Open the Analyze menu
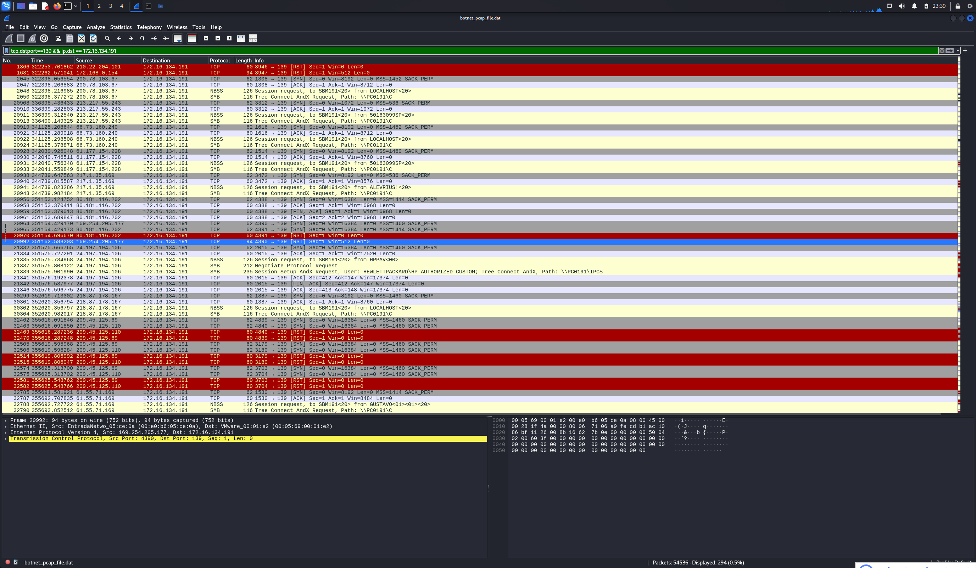Image resolution: width=976 pixels, height=568 pixels. tap(96, 27)
